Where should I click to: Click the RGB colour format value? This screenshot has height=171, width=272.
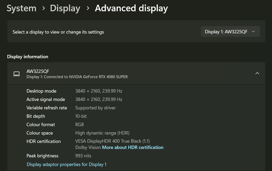point(79,125)
